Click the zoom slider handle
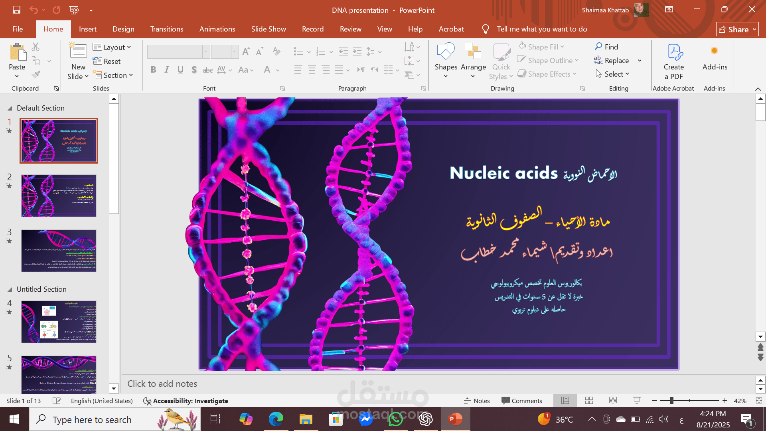Viewport: 766px width, 431px height. pos(672,400)
